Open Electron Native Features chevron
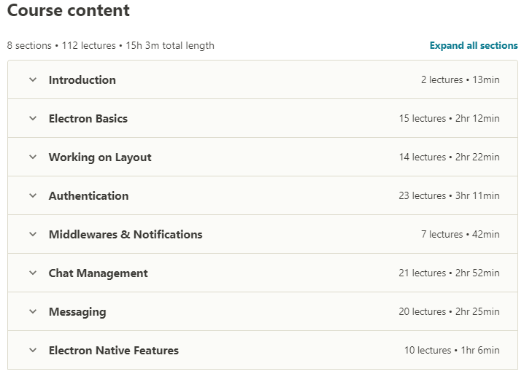 [33, 350]
